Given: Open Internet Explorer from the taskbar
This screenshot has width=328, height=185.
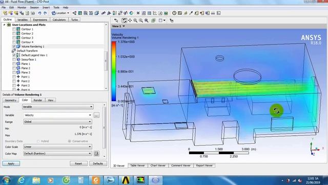Looking at the screenshot, I should coord(21,180).
